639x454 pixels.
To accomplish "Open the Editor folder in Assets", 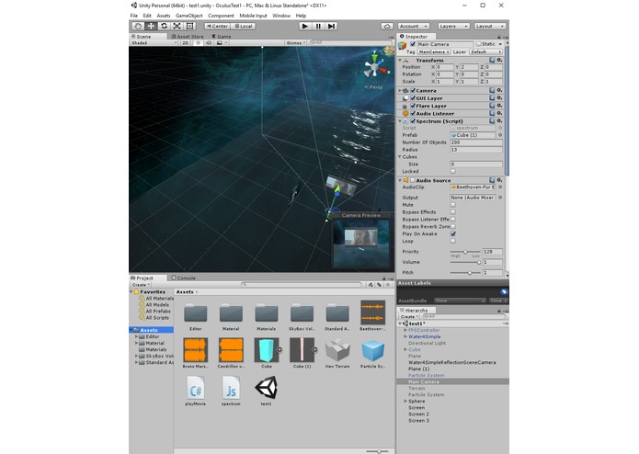I will (x=196, y=313).
